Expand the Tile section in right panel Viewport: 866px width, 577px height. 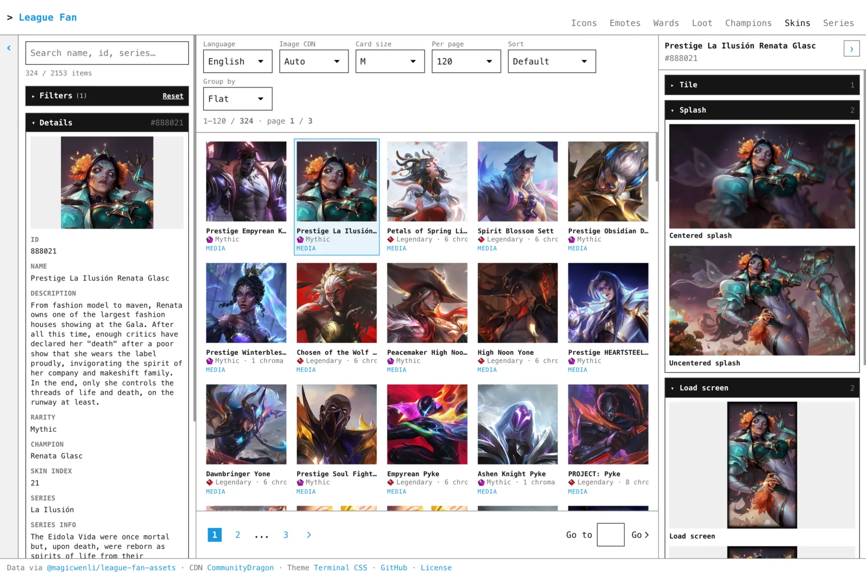coord(762,85)
